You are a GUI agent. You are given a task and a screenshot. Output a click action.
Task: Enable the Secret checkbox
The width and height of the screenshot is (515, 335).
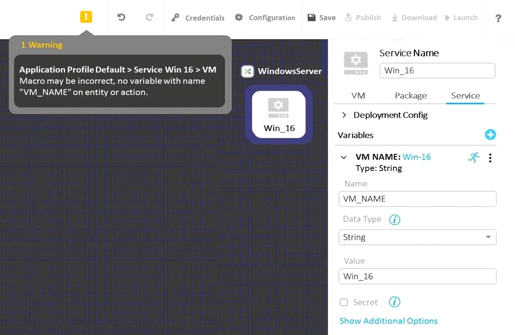click(344, 302)
